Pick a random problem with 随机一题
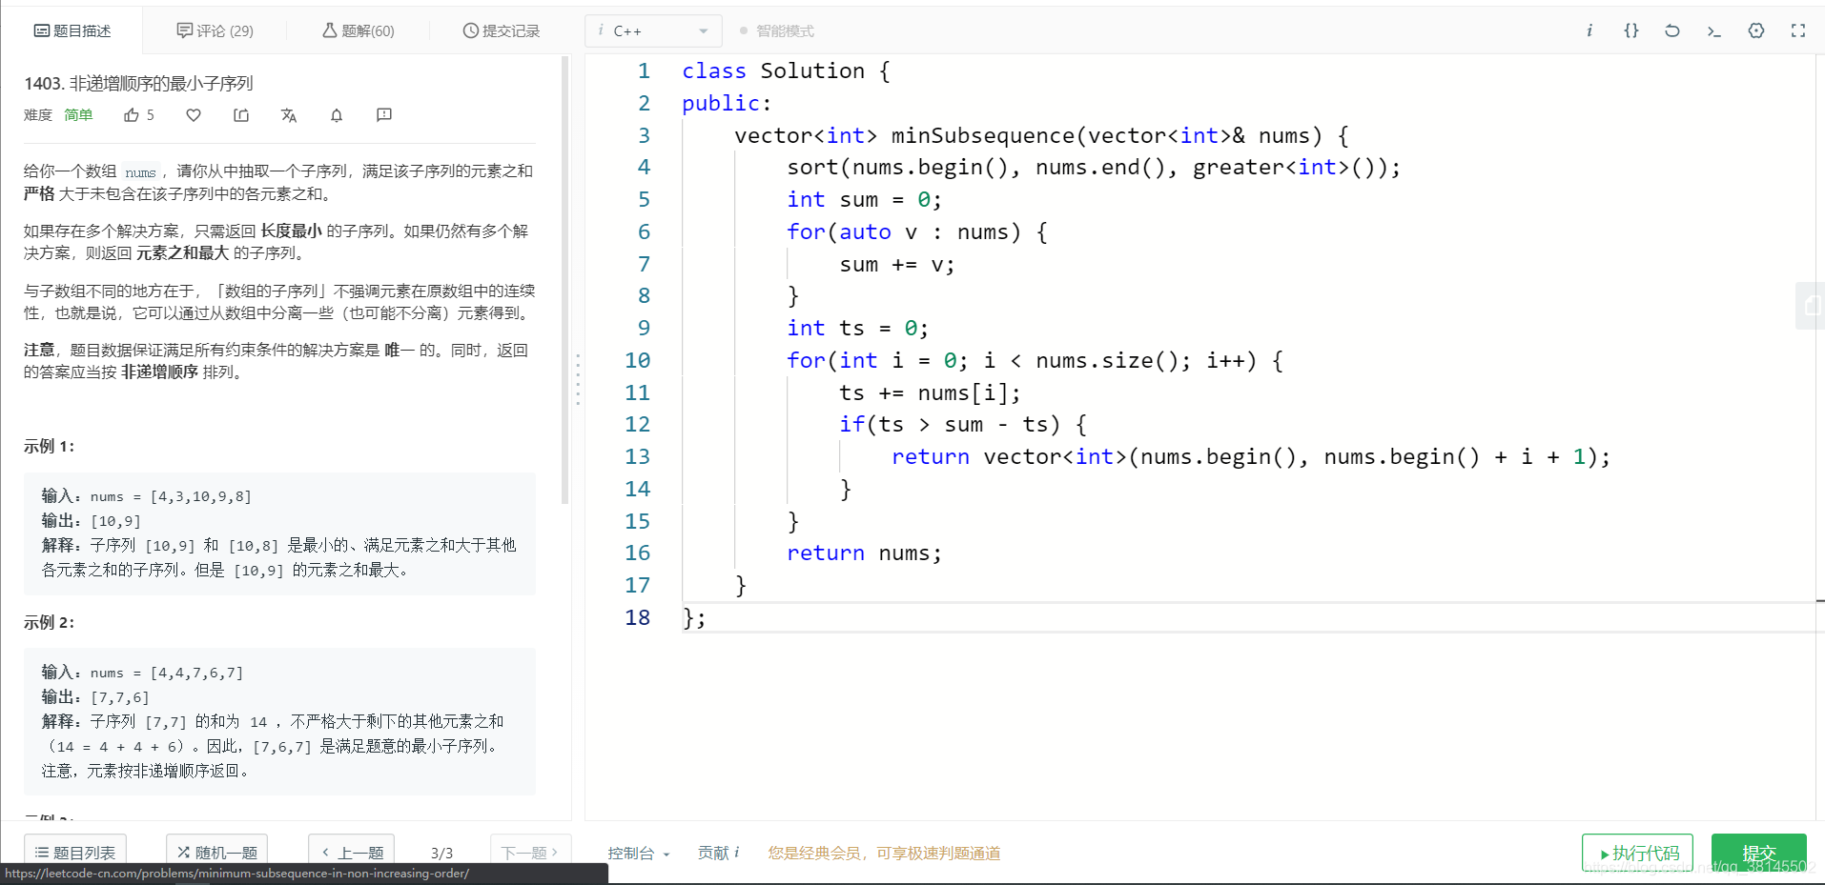 click(x=217, y=852)
